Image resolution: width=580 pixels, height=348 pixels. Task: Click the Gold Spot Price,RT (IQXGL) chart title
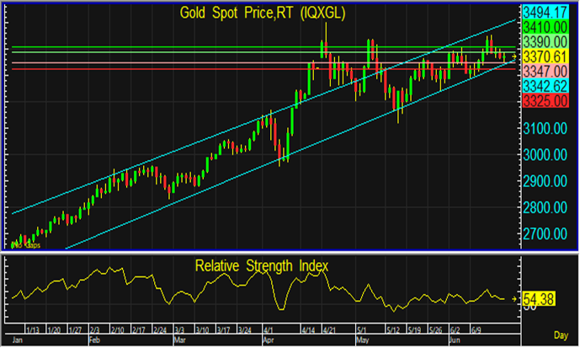click(263, 13)
